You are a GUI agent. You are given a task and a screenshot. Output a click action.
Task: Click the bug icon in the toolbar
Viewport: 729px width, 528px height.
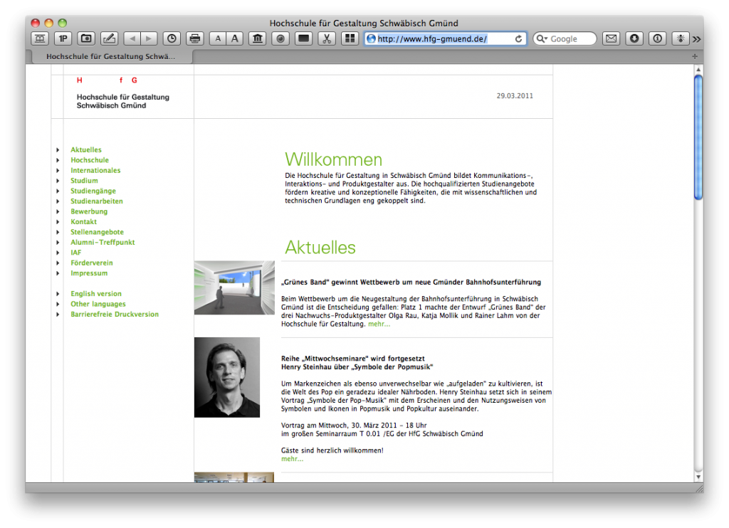680,38
